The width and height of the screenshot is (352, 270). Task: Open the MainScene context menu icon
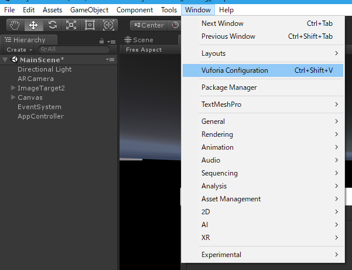click(110, 59)
